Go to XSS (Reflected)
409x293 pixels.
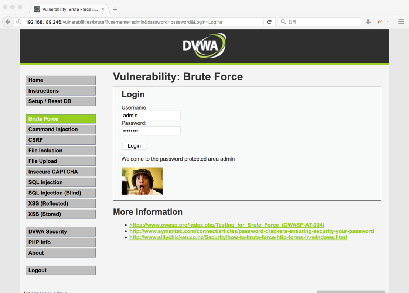pos(61,203)
